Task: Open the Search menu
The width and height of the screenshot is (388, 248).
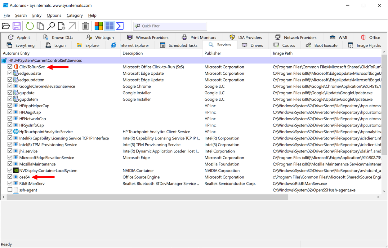Action: pos(21,15)
